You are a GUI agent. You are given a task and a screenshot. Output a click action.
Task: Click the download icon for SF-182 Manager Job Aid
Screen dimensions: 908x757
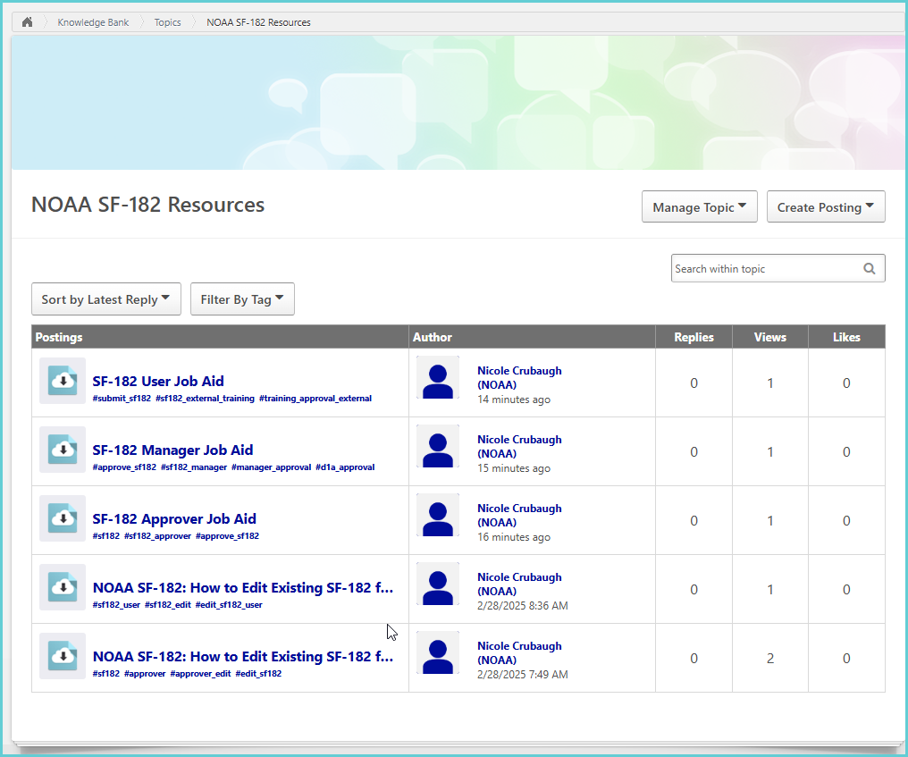(x=63, y=450)
